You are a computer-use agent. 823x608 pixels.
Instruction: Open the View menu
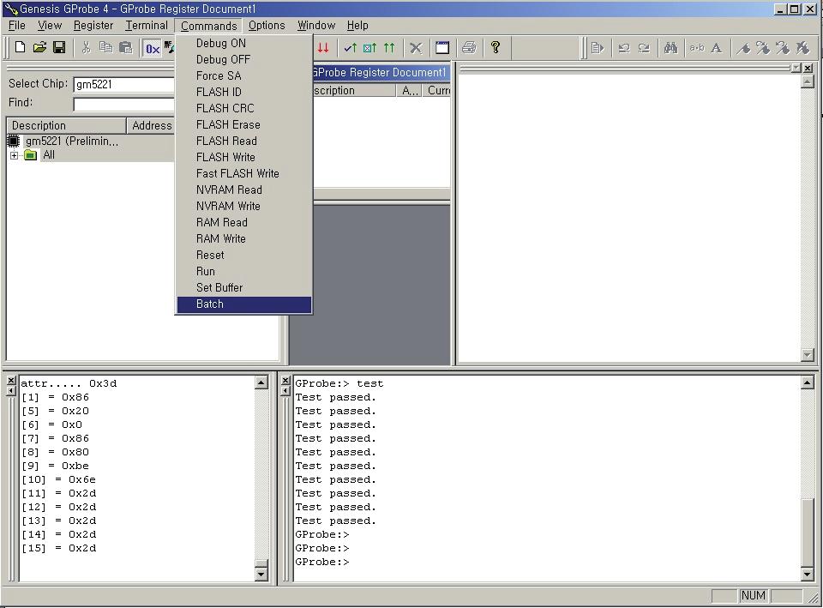click(x=50, y=25)
